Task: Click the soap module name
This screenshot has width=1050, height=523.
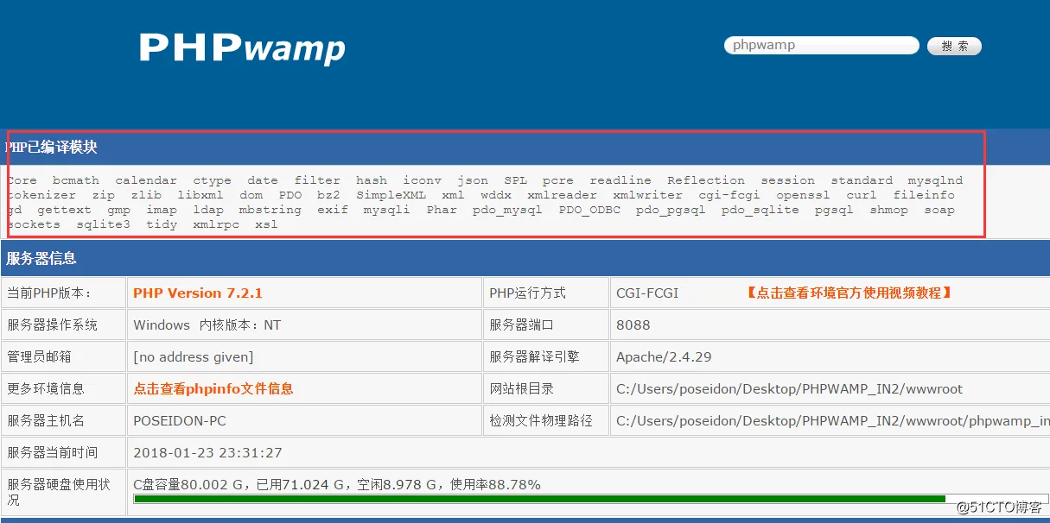Action: (939, 210)
